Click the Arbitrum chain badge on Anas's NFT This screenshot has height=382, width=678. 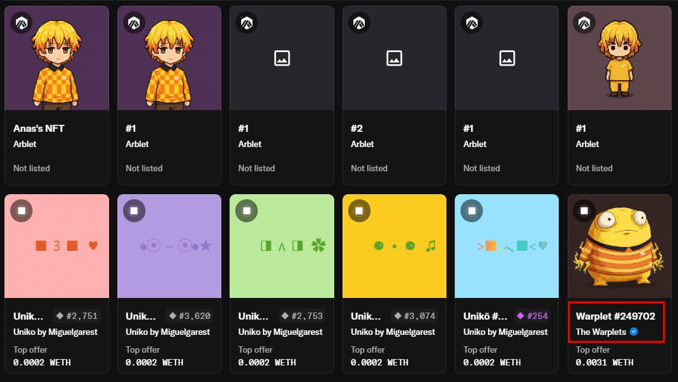[x=22, y=23]
